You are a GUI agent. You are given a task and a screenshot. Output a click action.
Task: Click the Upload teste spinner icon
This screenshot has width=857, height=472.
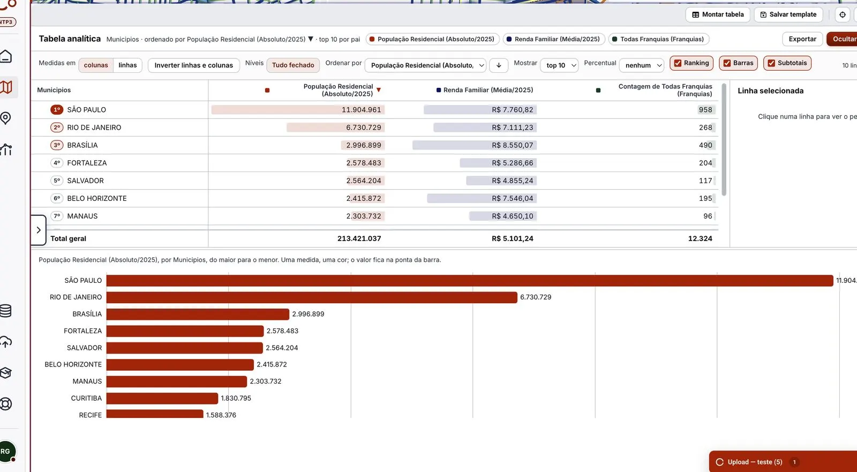click(719, 462)
